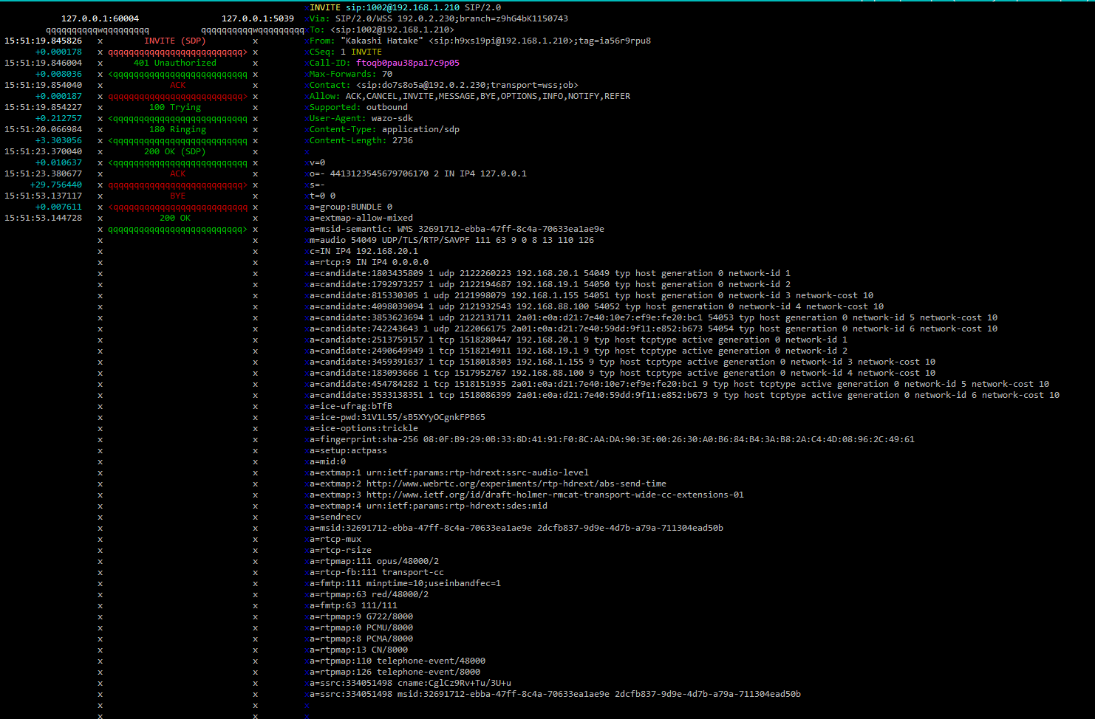The width and height of the screenshot is (1095, 719).
Task: Click the 127.0.0.1:5039 endpoint column header
Action: [x=257, y=19]
